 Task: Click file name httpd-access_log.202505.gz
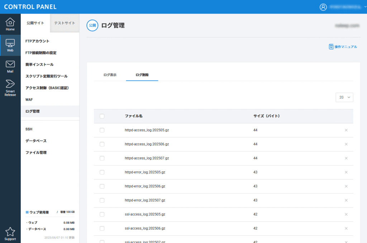click(x=147, y=130)
